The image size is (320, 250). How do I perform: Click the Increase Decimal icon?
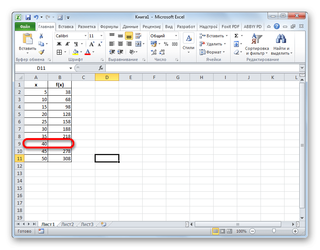pos(153,52)
